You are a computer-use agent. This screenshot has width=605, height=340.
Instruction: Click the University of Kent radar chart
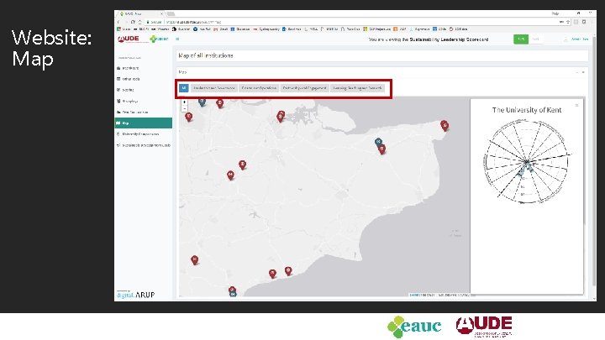[x=527, y=161]
